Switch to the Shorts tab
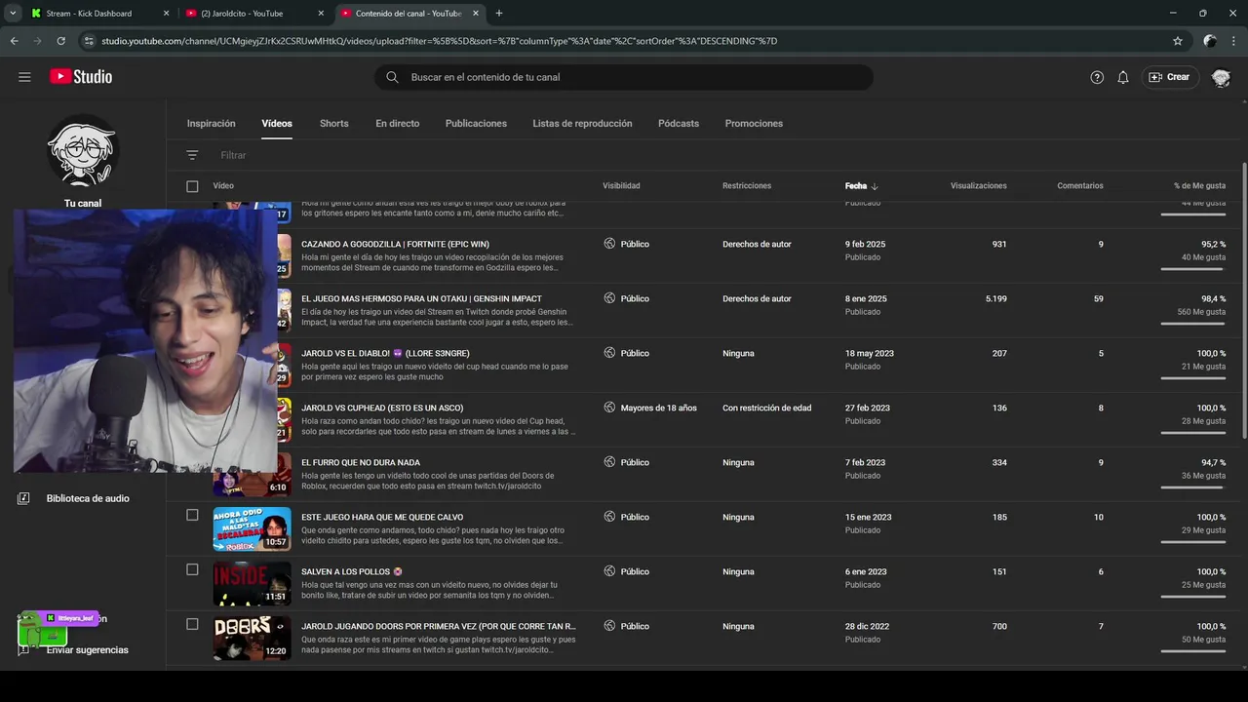Screen dimensions: 1248x702 [334, 124]
